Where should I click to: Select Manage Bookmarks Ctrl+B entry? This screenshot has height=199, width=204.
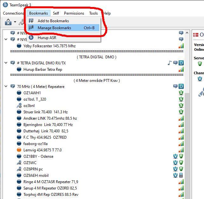click(63, 28)
